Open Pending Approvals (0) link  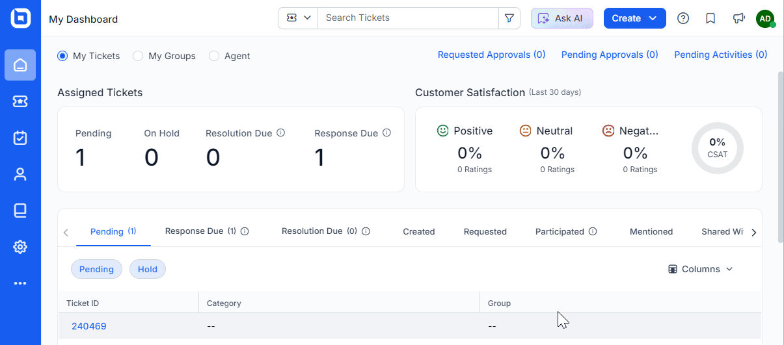click(x=610, y=55)
